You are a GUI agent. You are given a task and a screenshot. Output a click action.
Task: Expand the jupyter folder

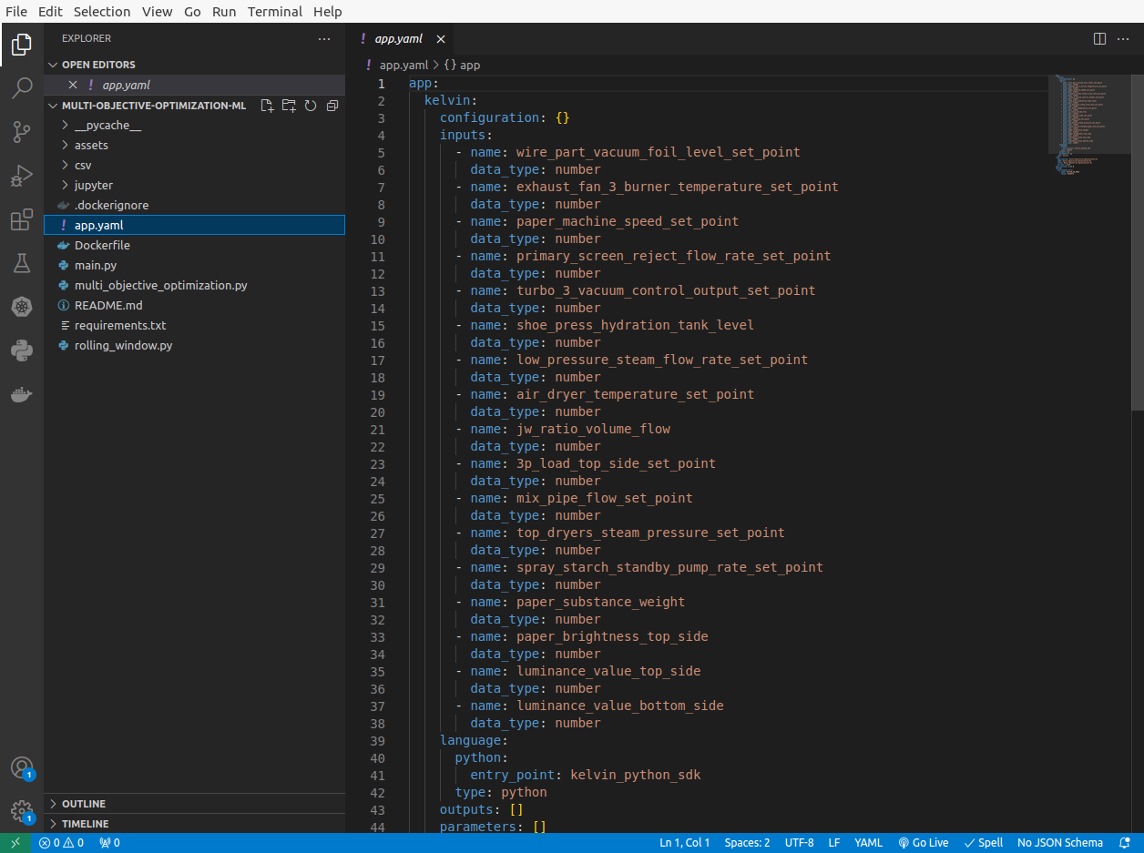tap(93, 186)
